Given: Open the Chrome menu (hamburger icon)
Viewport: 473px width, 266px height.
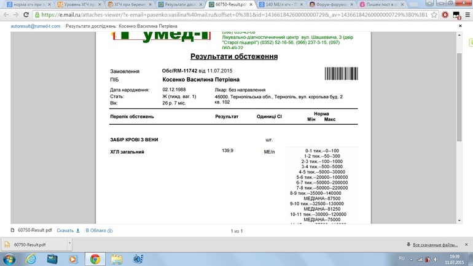Looking at the screenshot, I should (x=466, y=15).
